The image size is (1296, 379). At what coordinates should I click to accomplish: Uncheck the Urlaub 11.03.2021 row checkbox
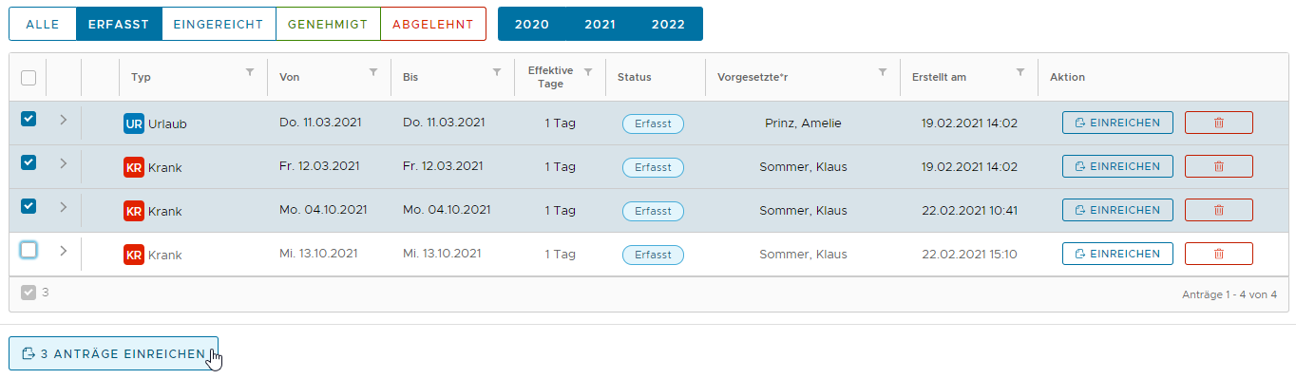(29, 119)
